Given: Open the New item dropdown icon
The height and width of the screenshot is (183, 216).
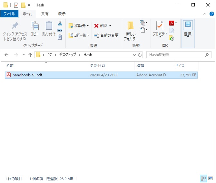Looking at the screenshot, I should (x=144, y=23).
